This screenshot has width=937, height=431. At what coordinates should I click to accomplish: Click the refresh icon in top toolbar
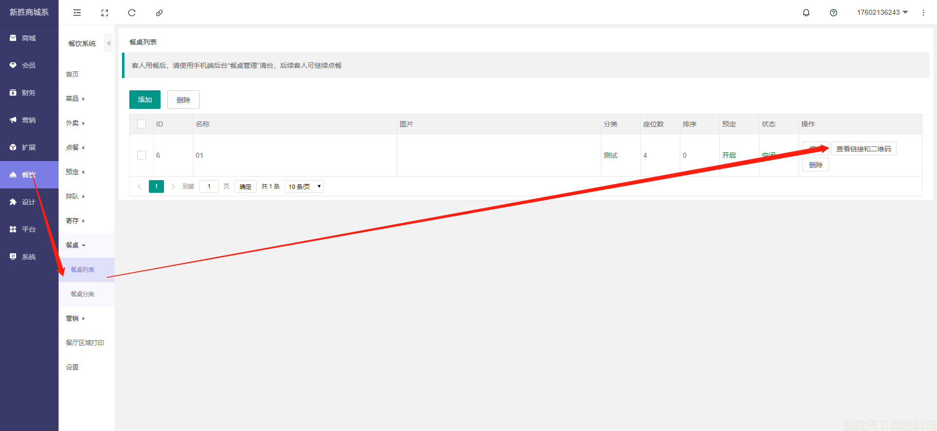click(132, 13)
